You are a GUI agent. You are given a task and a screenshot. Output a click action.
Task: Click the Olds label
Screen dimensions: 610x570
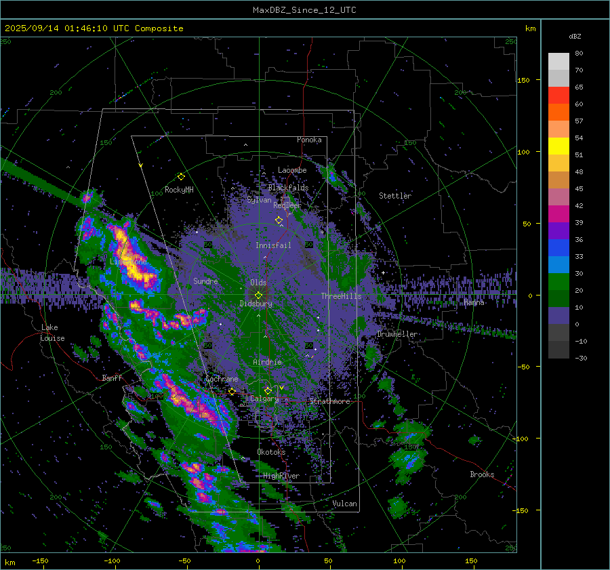[258, 283]
